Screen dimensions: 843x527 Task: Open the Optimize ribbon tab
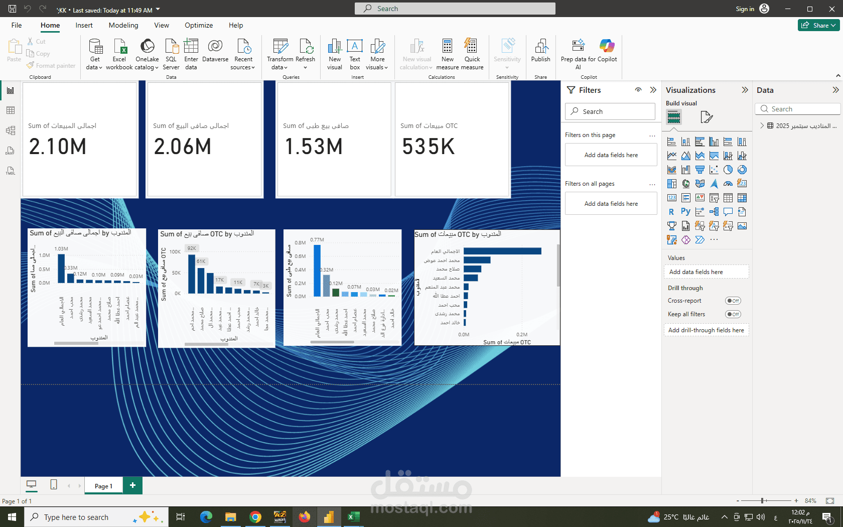tap(199, 25)
